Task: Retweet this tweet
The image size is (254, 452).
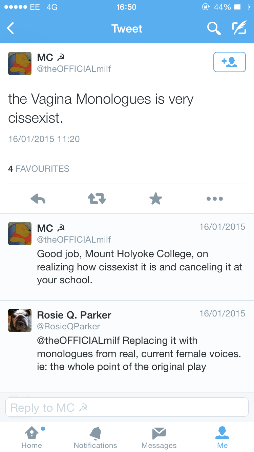Action: [97, 199]
